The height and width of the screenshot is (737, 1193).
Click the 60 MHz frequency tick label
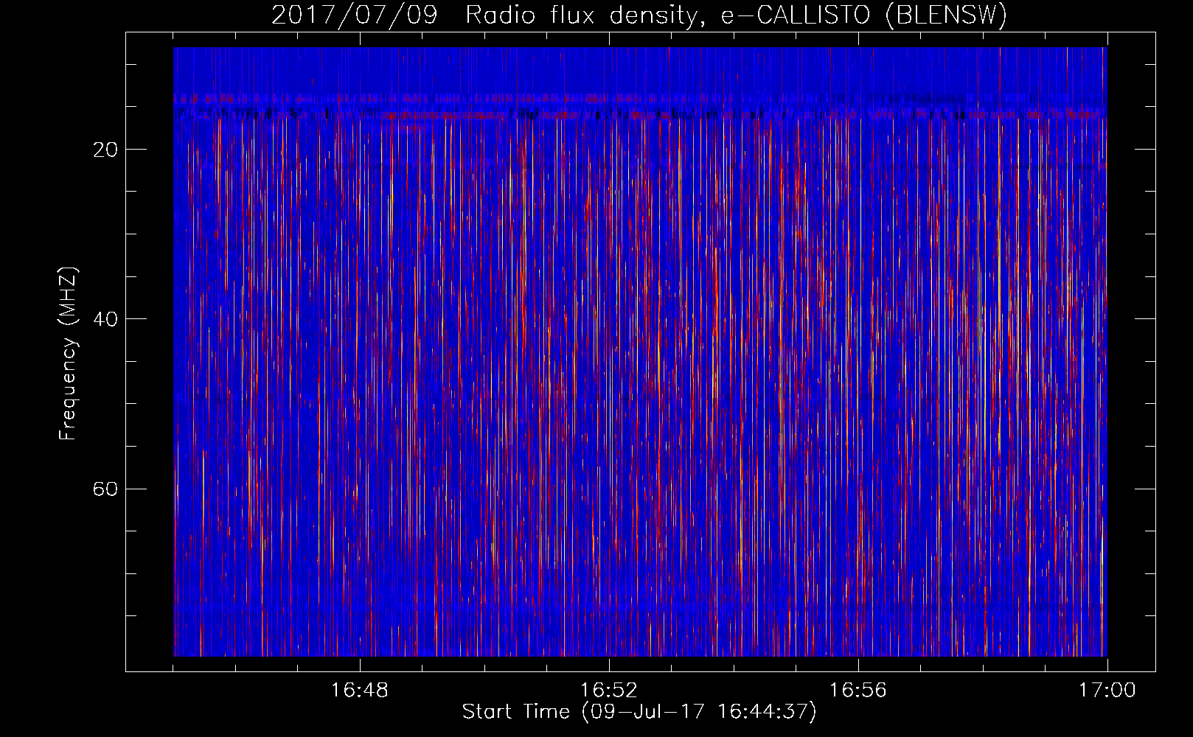click(105, 489)
